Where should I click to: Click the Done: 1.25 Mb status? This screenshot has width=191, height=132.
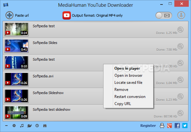tap(167, 33)
